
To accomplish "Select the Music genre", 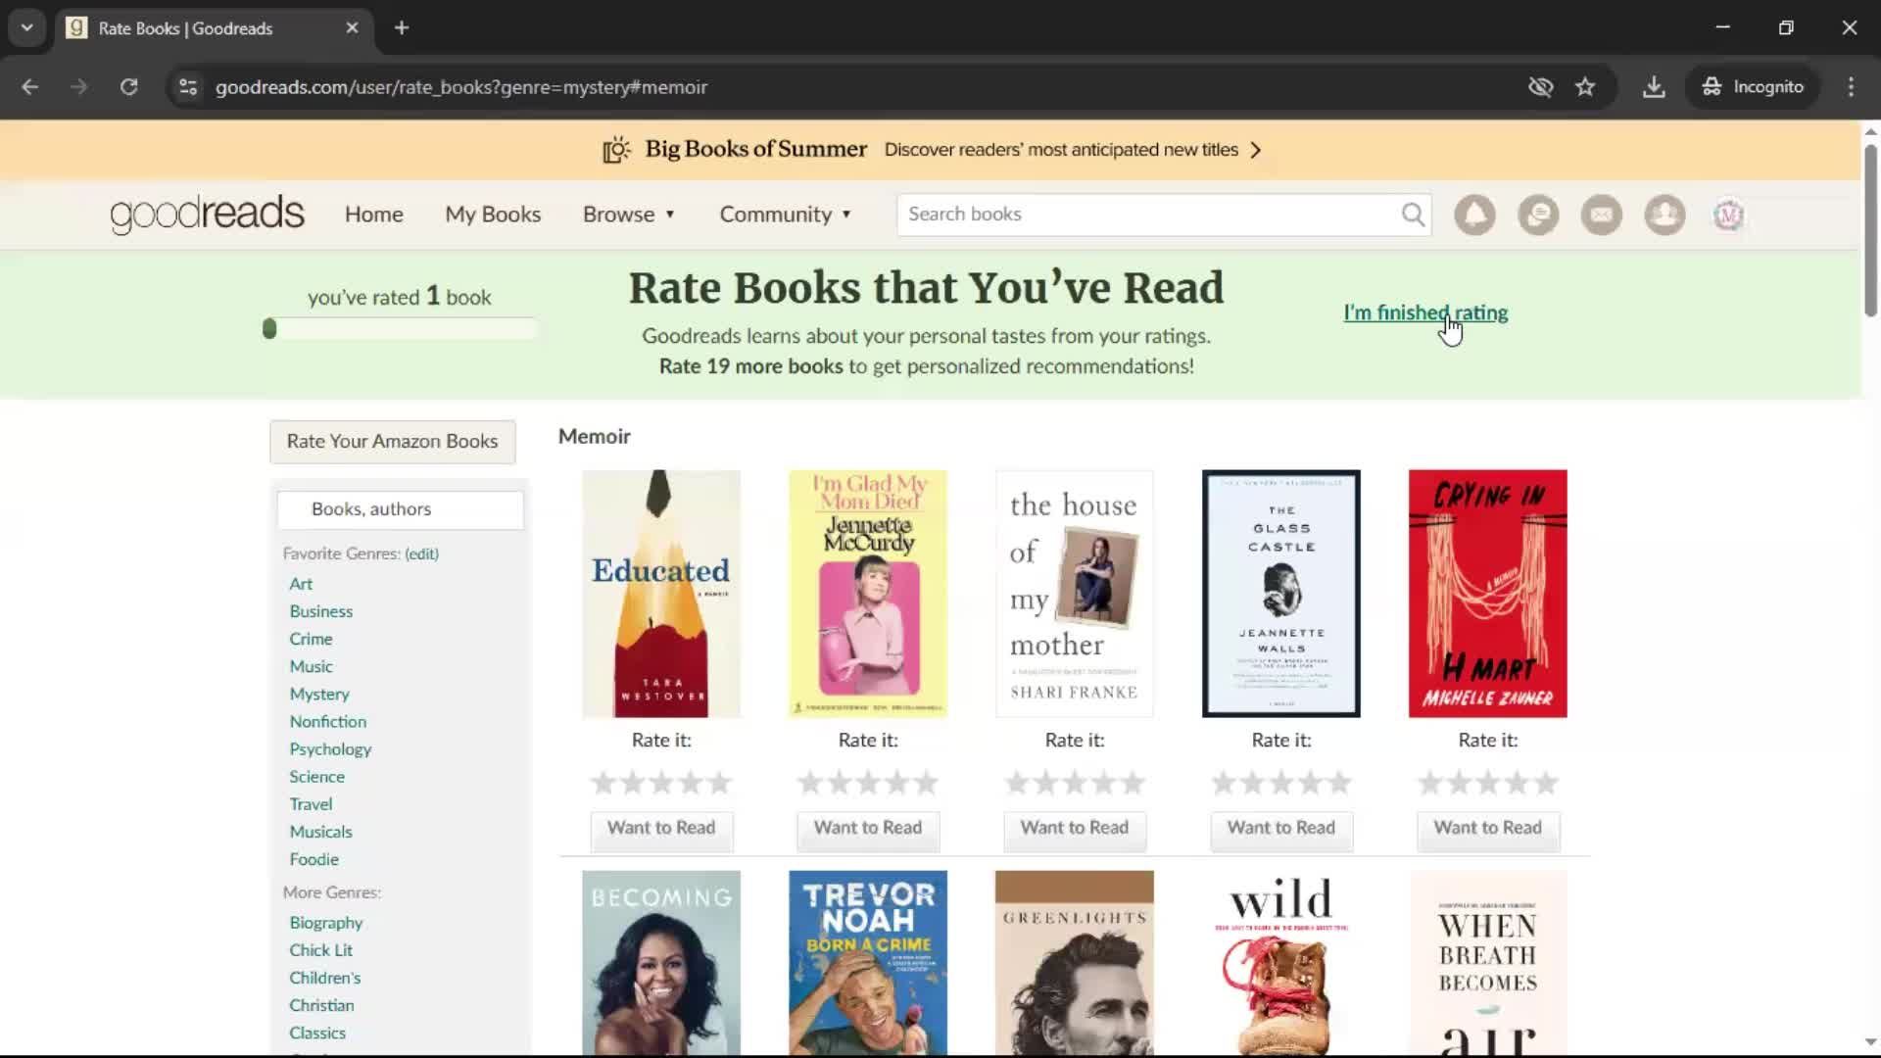I will [311, 666].
